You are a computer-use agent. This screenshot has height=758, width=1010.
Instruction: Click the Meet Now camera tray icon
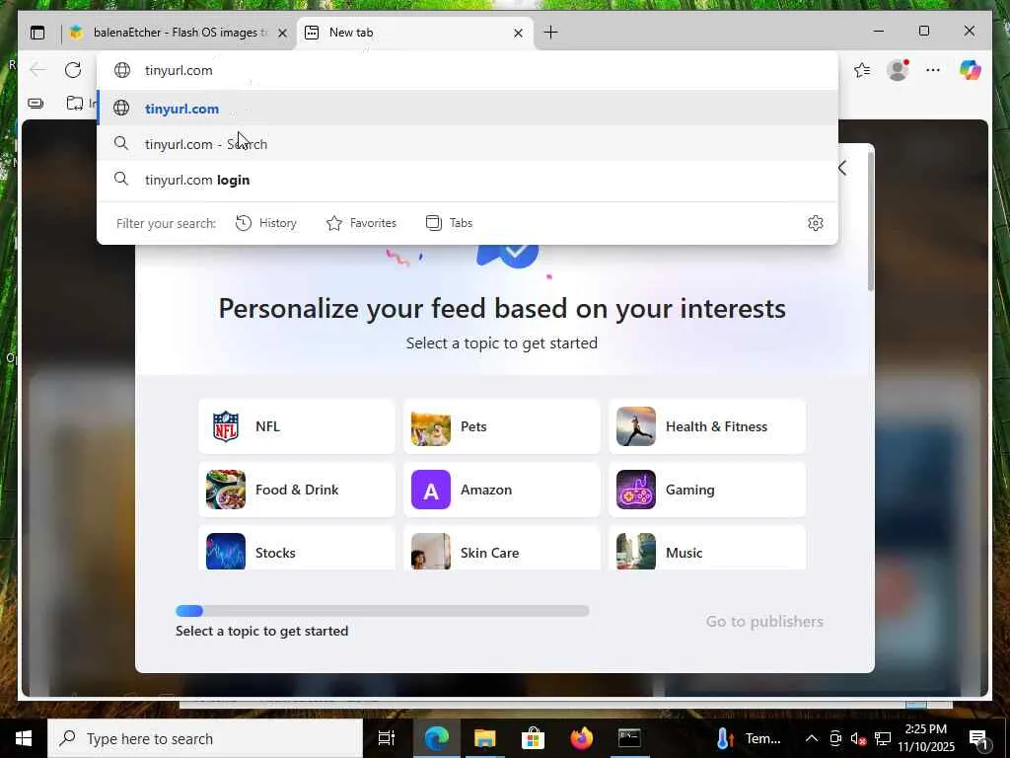(x=835, y=738)
